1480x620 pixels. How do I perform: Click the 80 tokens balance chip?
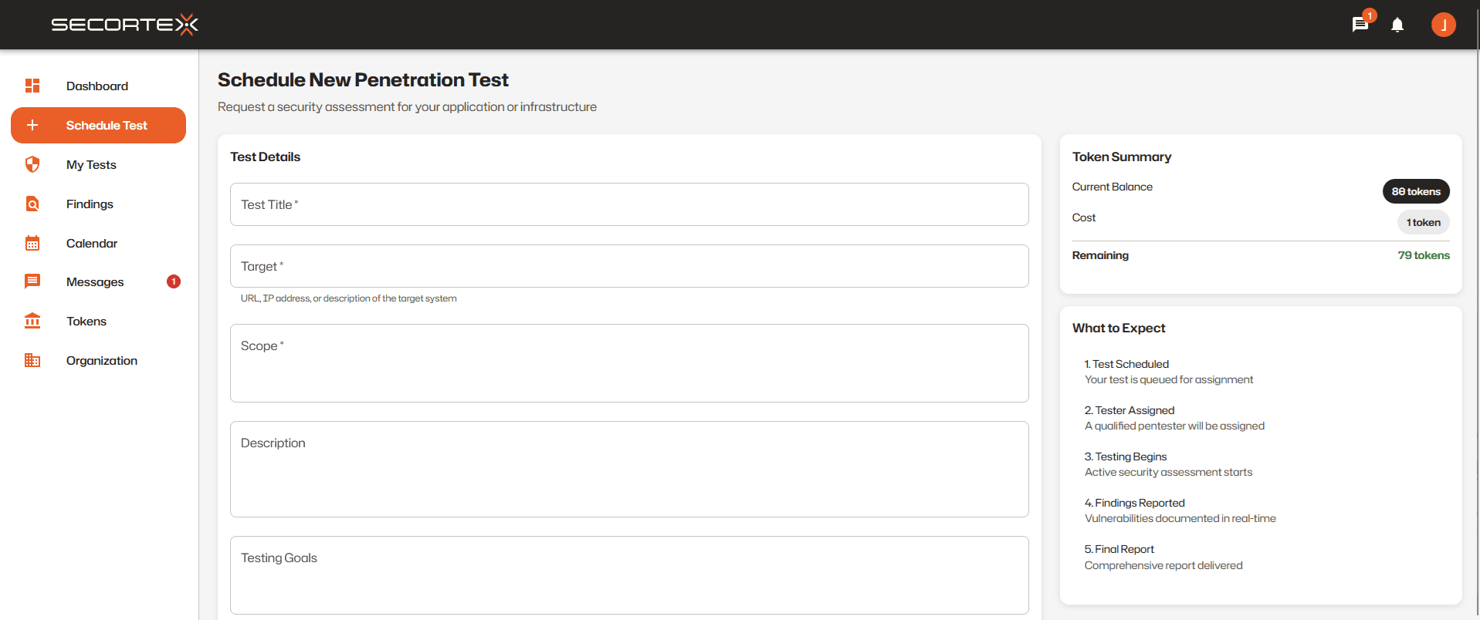[1416, 191]
